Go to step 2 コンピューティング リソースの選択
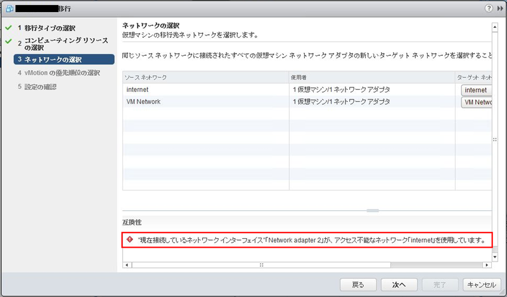The width and height of the screenshot is (507, 297). pos(63,44)
